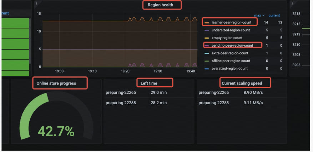Click the left panel's vertical scrollbar

(30, 41)
